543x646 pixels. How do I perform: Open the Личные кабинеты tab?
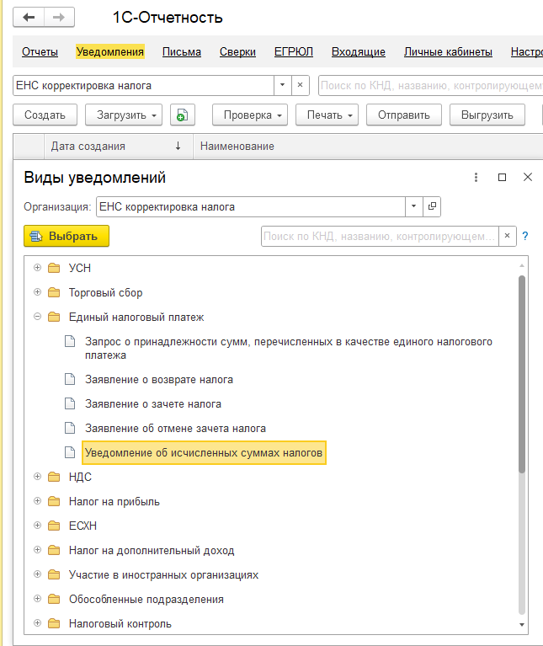[x=448, y=52]
